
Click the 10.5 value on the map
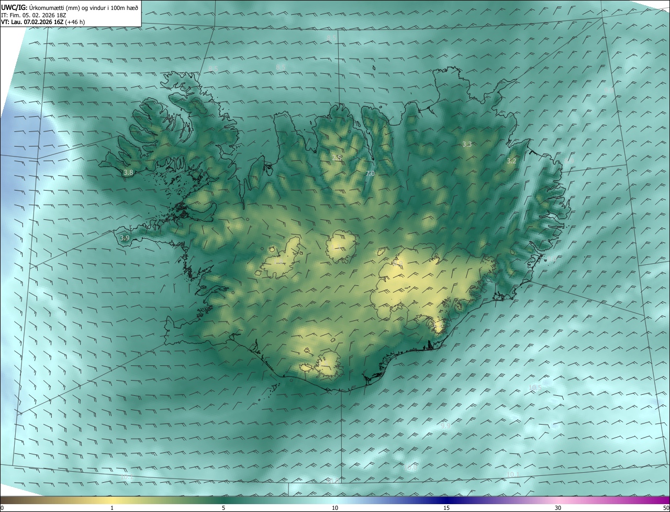click(x=535, y=388)
